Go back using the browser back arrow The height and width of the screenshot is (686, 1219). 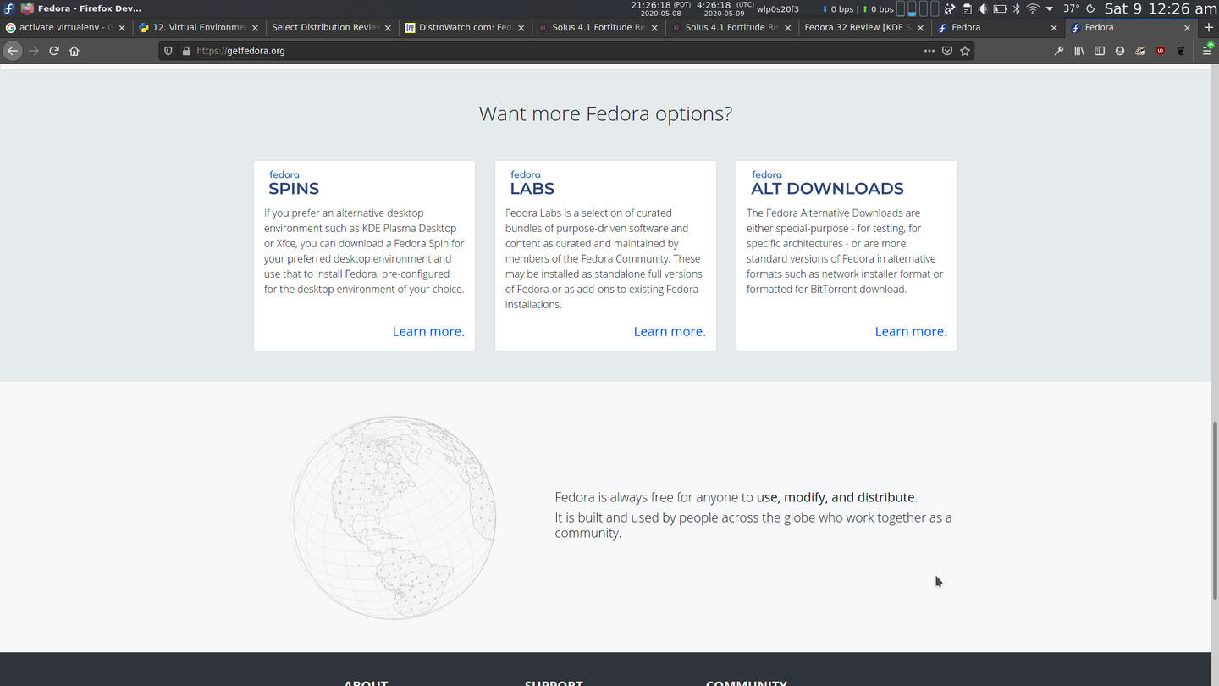tap(13, 51)
